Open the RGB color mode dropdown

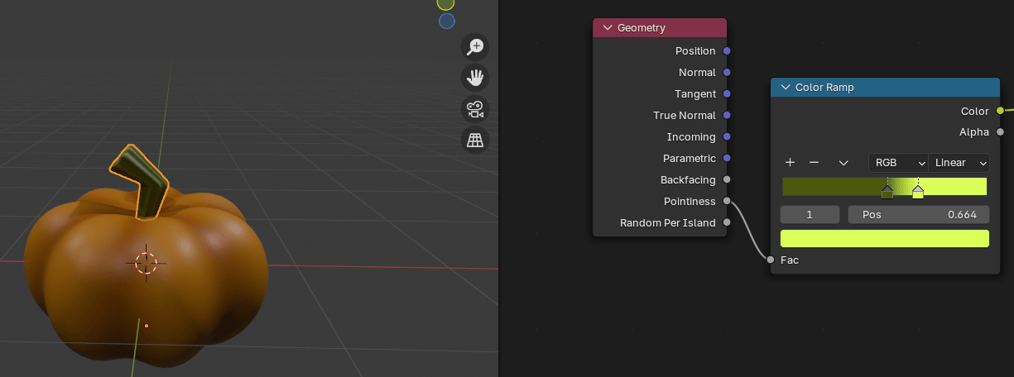tap(898, 163)
